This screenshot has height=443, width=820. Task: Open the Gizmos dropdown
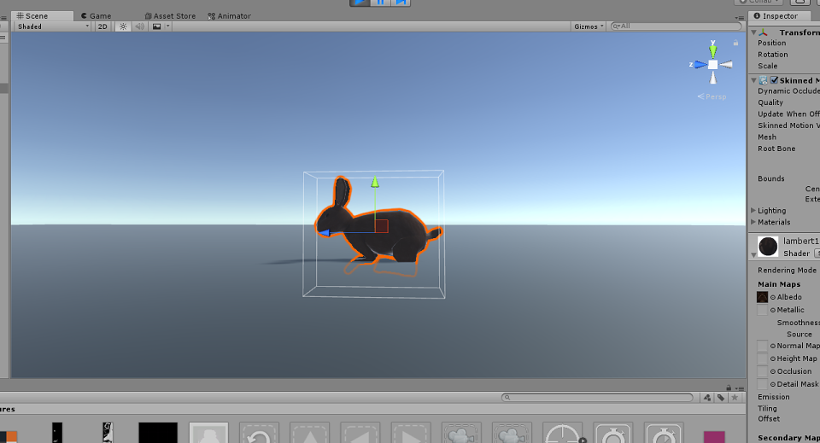589,26
